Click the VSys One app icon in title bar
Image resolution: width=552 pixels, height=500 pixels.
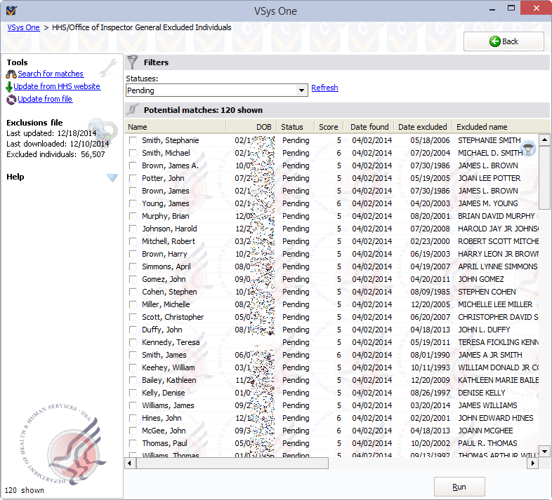(11, 11)
